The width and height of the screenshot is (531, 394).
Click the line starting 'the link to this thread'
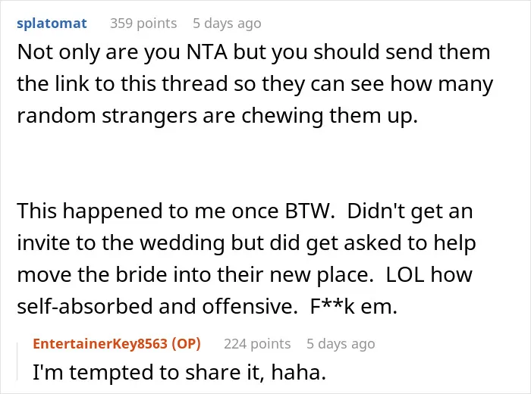pyautogui.click(x=255, y=84)
